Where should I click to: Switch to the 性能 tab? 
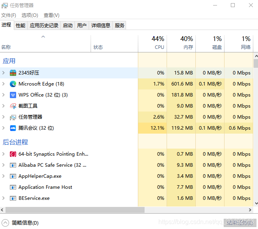(20, 26)
